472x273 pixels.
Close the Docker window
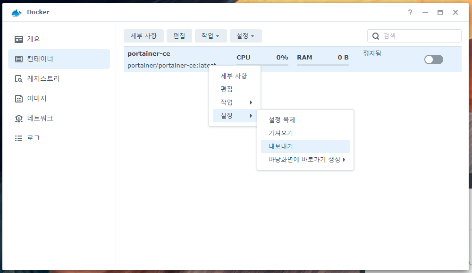(455, 12)
